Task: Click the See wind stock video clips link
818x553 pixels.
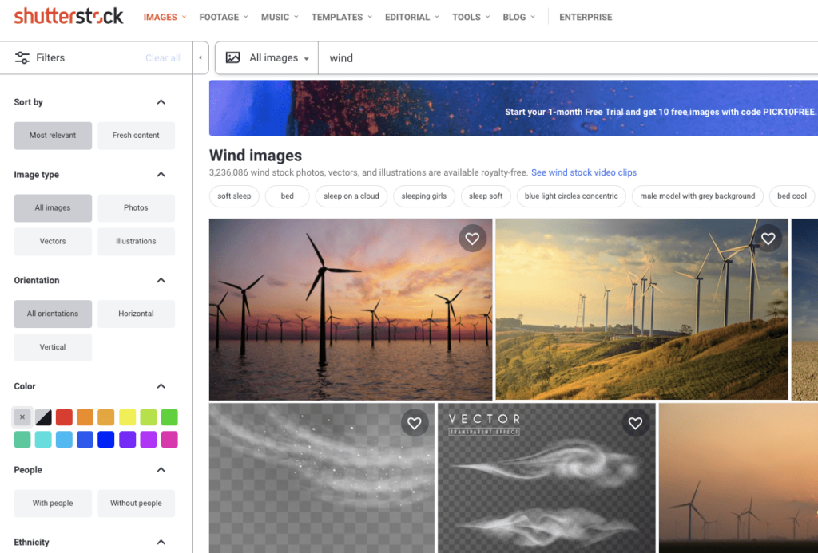Action: click(x=583, y=172)
